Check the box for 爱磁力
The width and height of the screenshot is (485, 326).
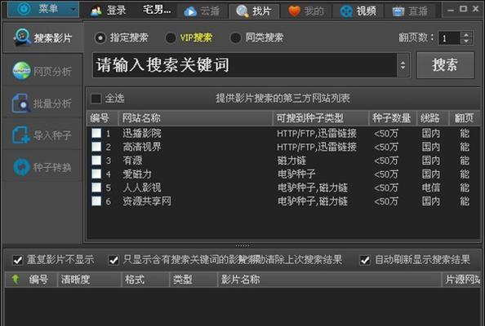click(x=96, y=174)
